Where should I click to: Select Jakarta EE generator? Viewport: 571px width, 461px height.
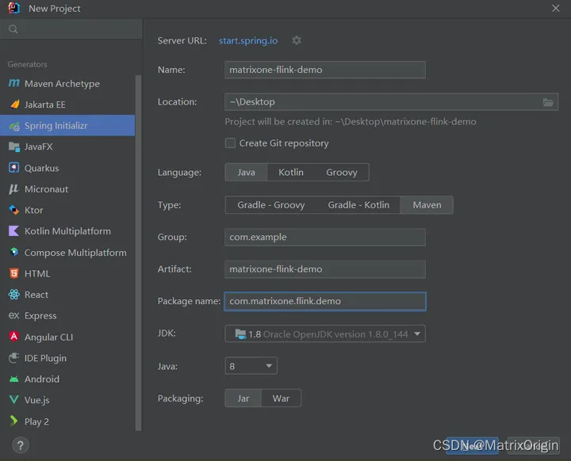tap(67, 105)
